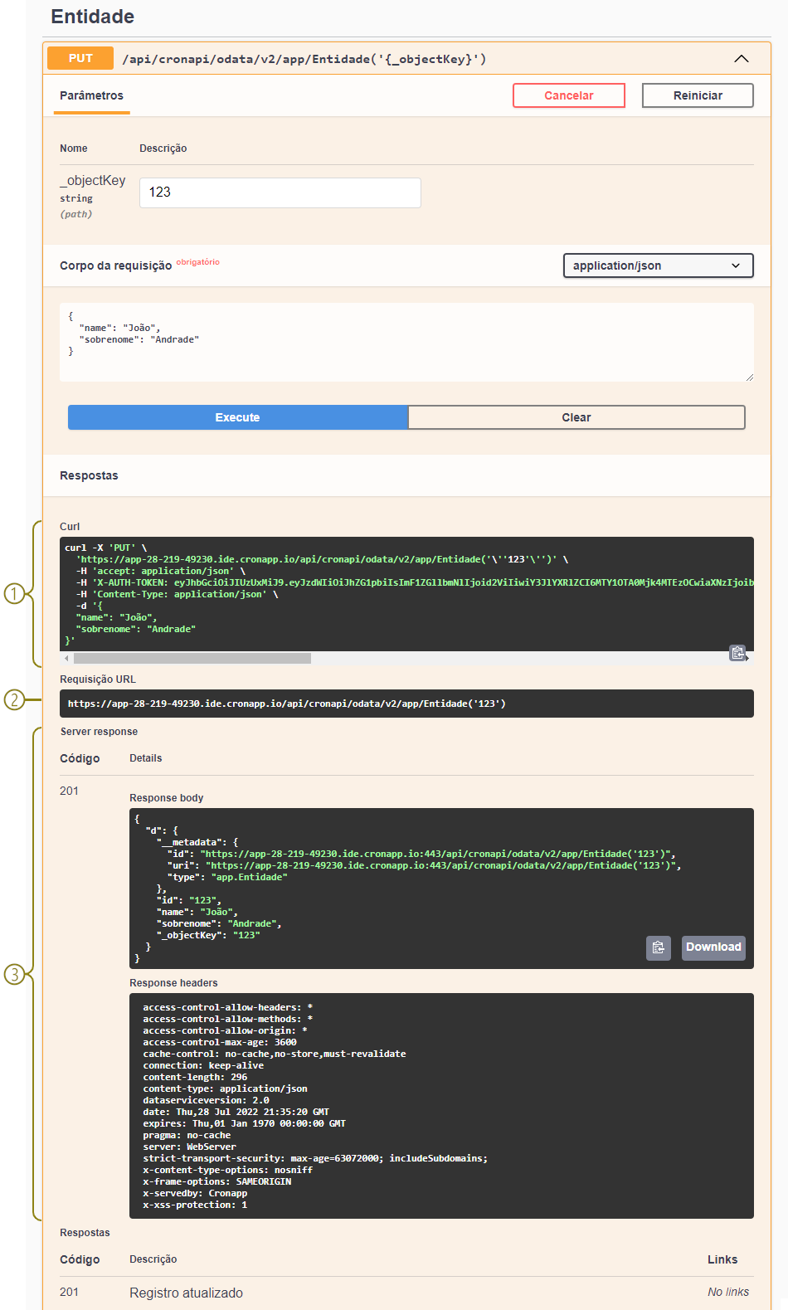Click the 'content-type: application/json' header line
788x1310 pixels.
pos(225,1088)
